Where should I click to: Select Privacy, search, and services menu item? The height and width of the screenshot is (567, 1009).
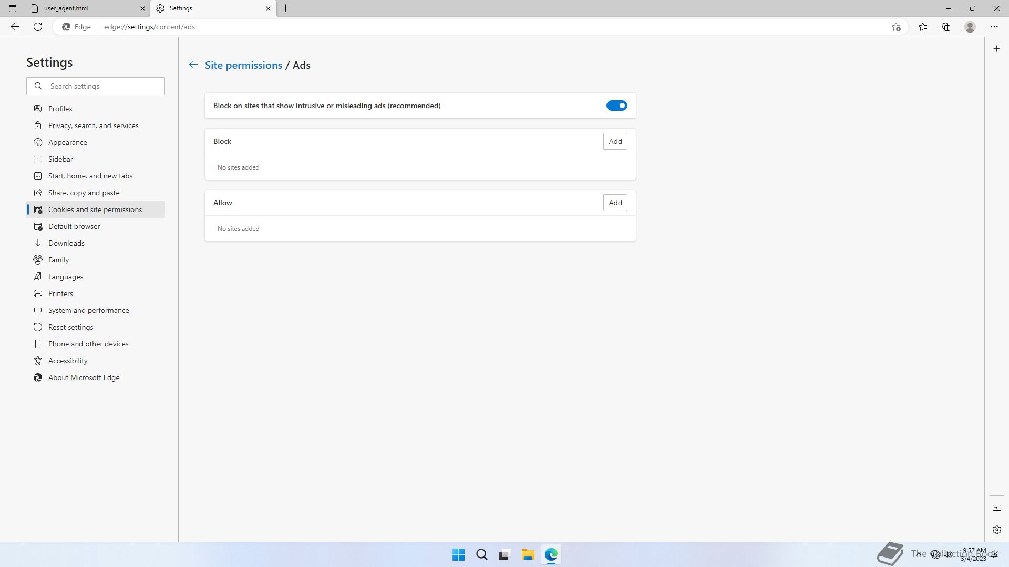[x=93, y=125]
